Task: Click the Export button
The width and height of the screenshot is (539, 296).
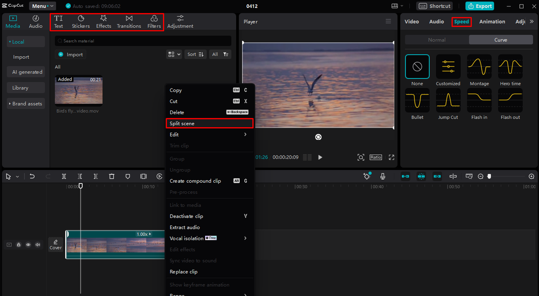Action: point(480,6)
